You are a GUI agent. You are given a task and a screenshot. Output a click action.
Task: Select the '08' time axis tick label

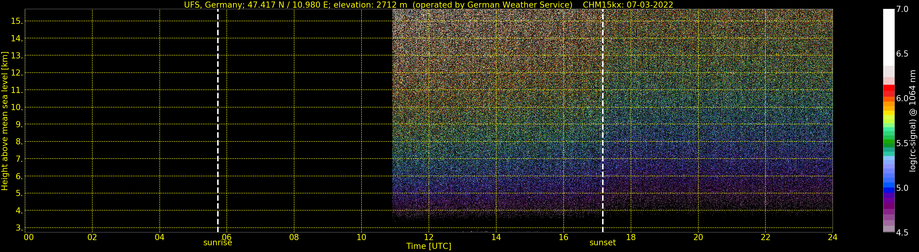[x=294, y=237]
